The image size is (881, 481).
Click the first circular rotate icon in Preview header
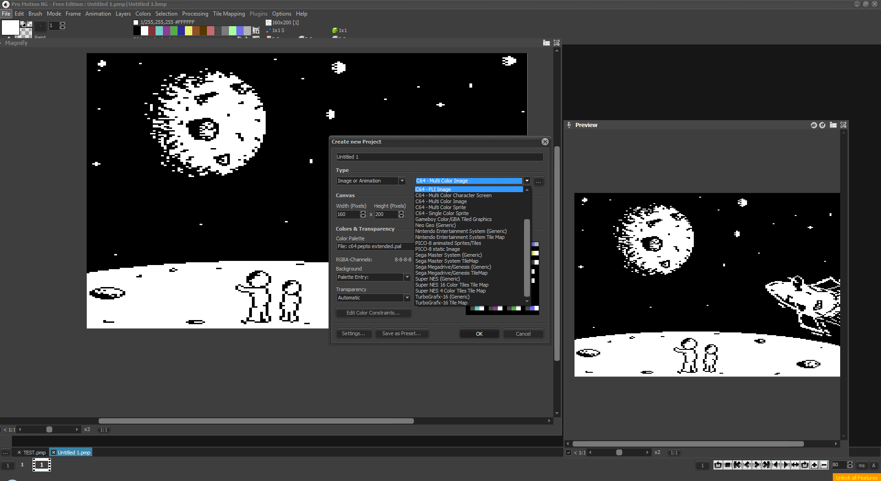[x=814, y=125]
